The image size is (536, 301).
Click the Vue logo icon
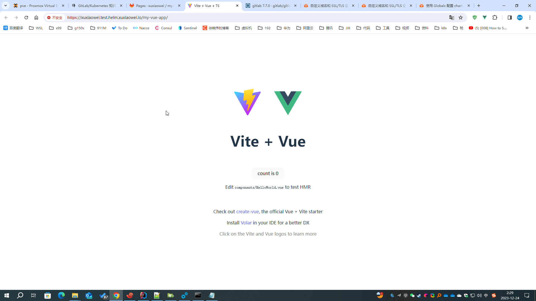pos(288,102)
